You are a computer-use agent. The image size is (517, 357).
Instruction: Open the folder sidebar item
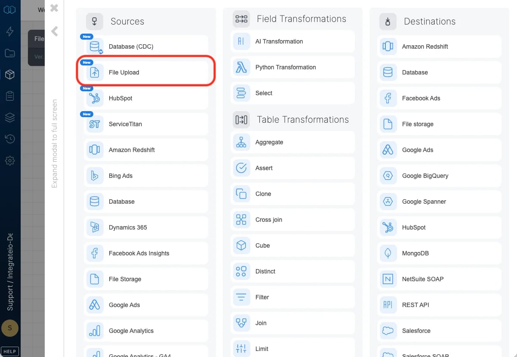[x=10, y=53]
